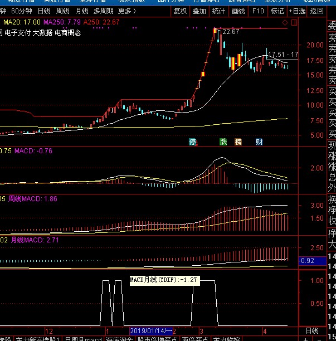Switch to 周线 weekly chart
This screenshot has height=341, width=336.
point(63,11)
